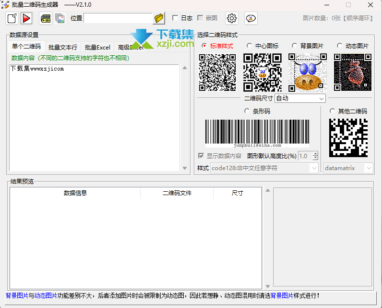Click the colored cards toolbar icon
This screenshot has height=308, width=382.
pos(46,18)
